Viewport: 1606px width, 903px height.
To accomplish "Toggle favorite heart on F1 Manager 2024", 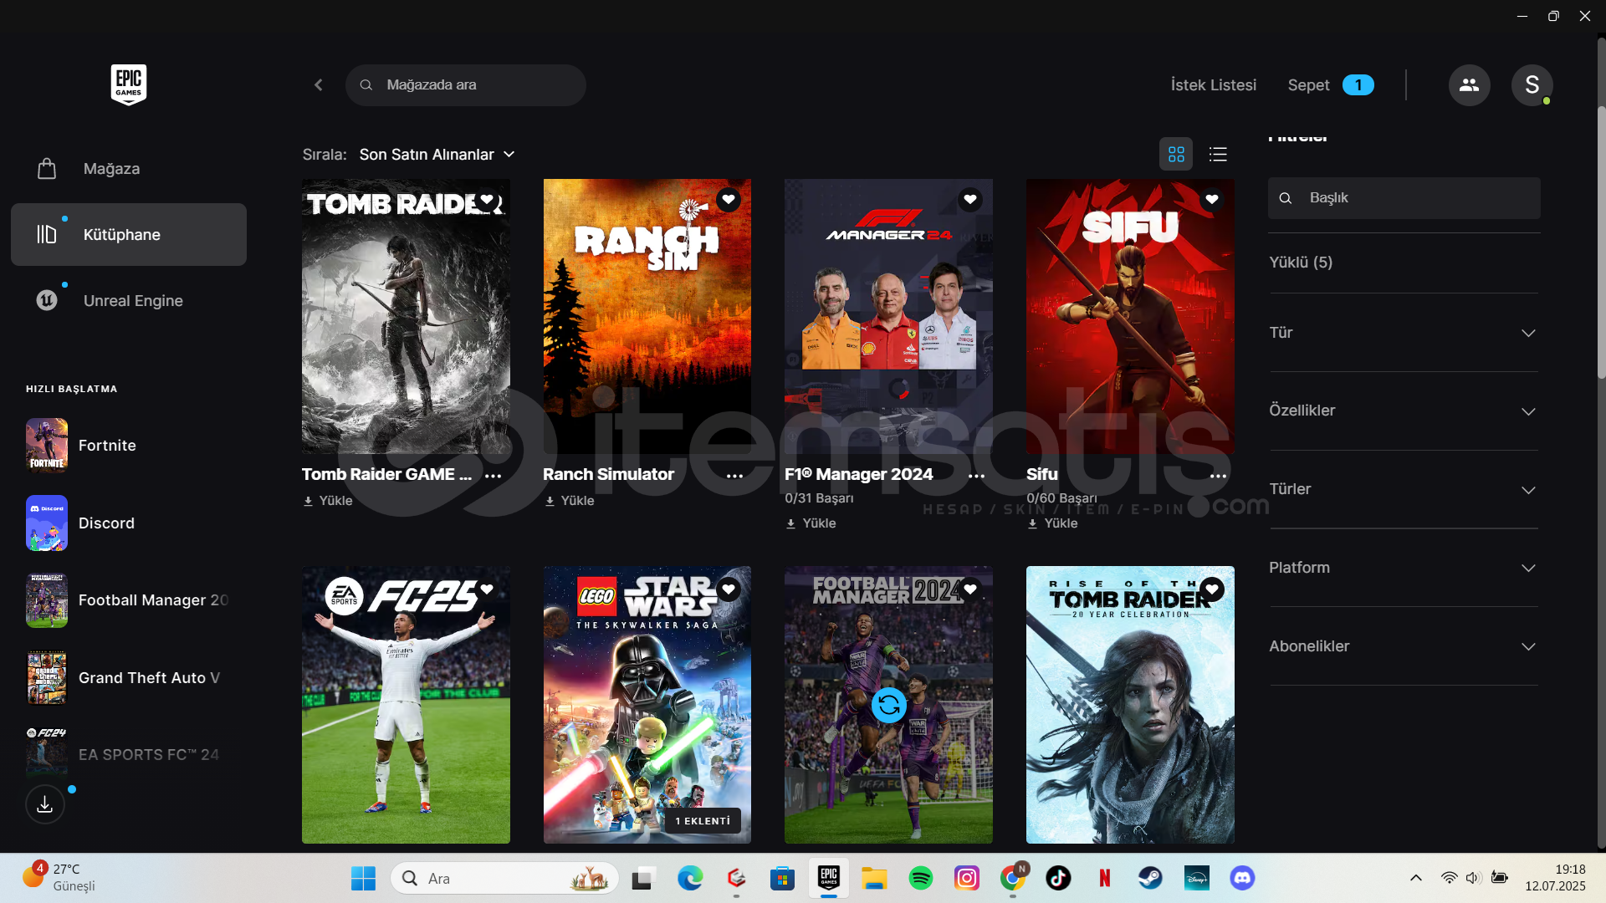I will 970,200.
